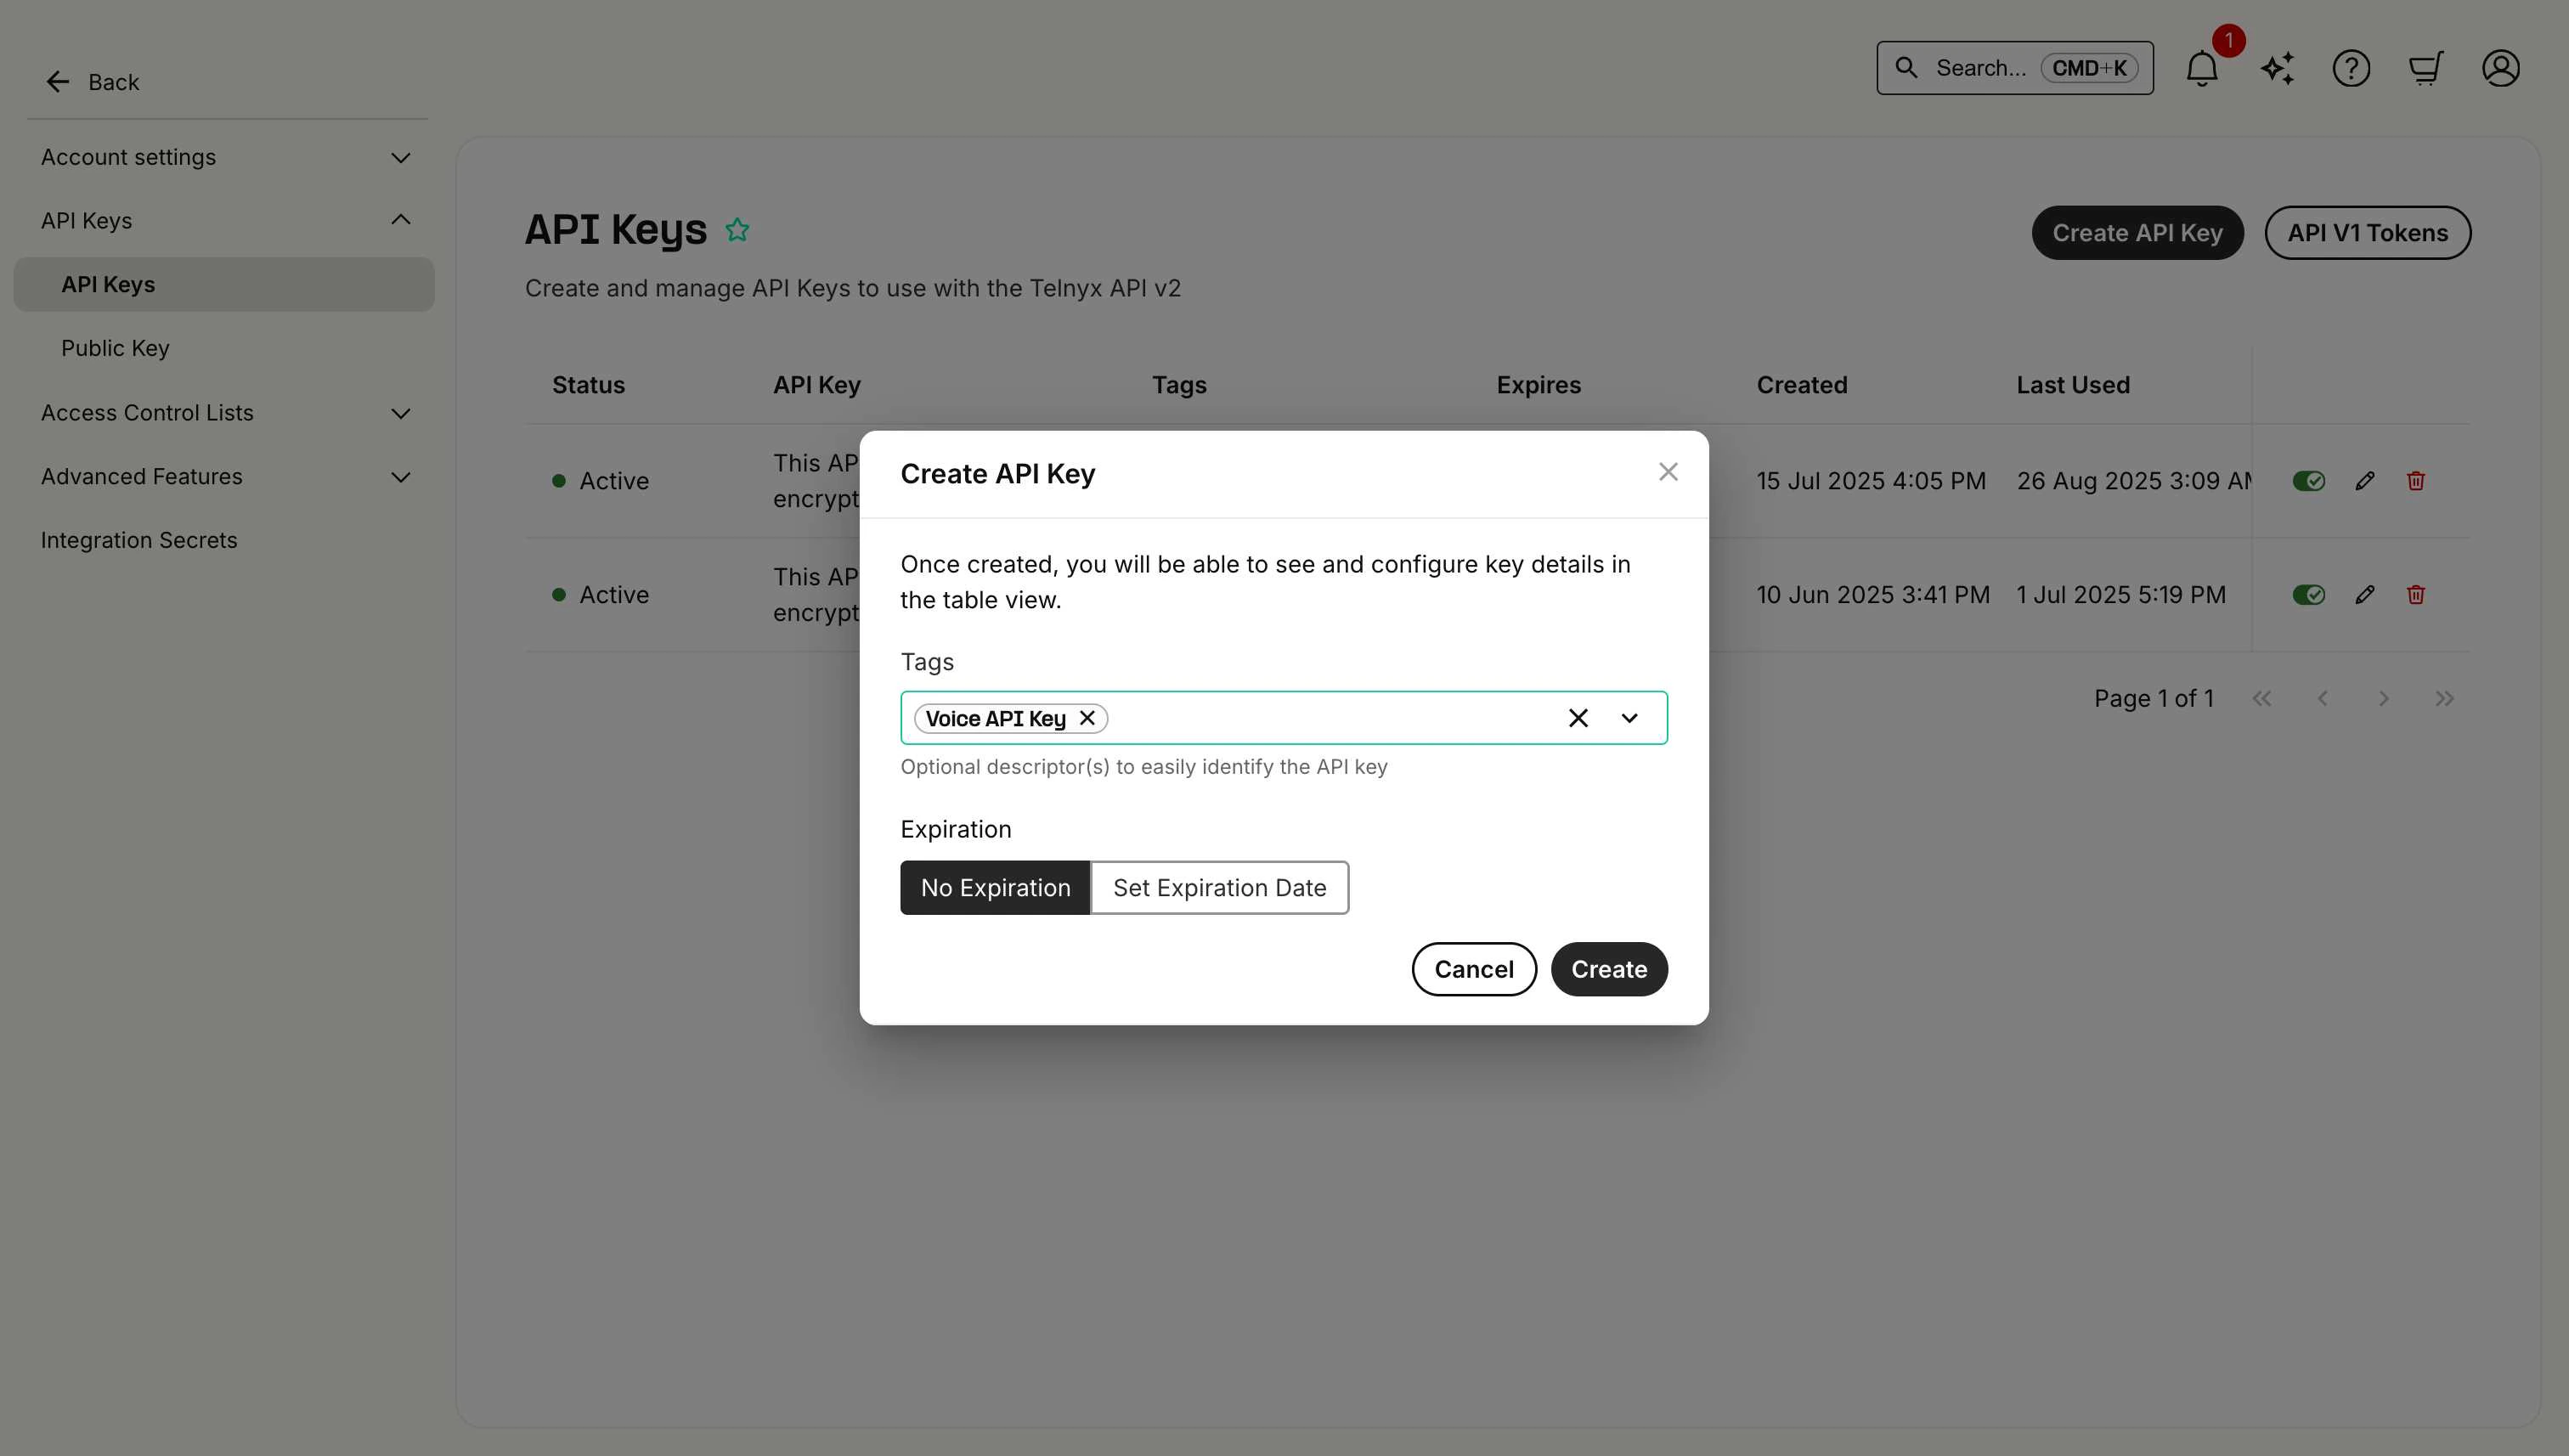Open the shopping cart icon
2569x1456 pixels.
click(x=2426, y=68)
